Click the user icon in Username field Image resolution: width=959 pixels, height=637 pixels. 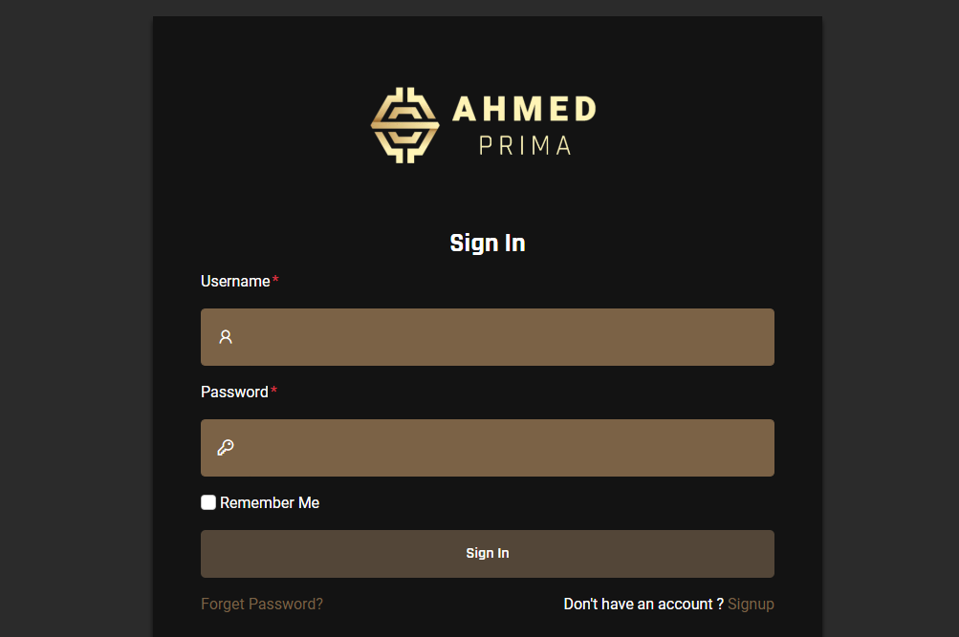[226, 337]
